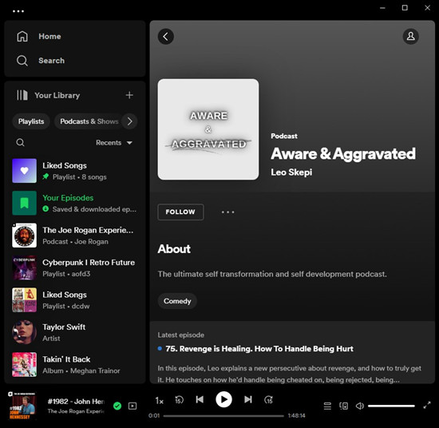Viewport: 439px width, 428px height.
Task: Open Liked Songs playlist by dcdw
Action: [75, 300]
